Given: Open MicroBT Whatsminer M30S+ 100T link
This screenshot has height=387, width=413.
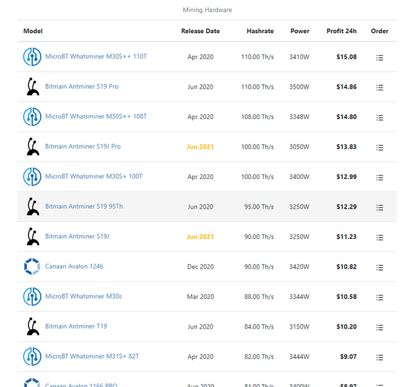Looking at the screenshot, I should coord(94,176).
